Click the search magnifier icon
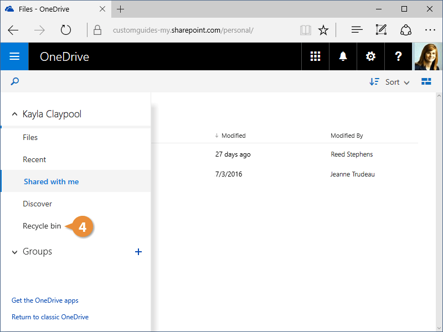Screen dimensions: 443x332 pos(15,81)
